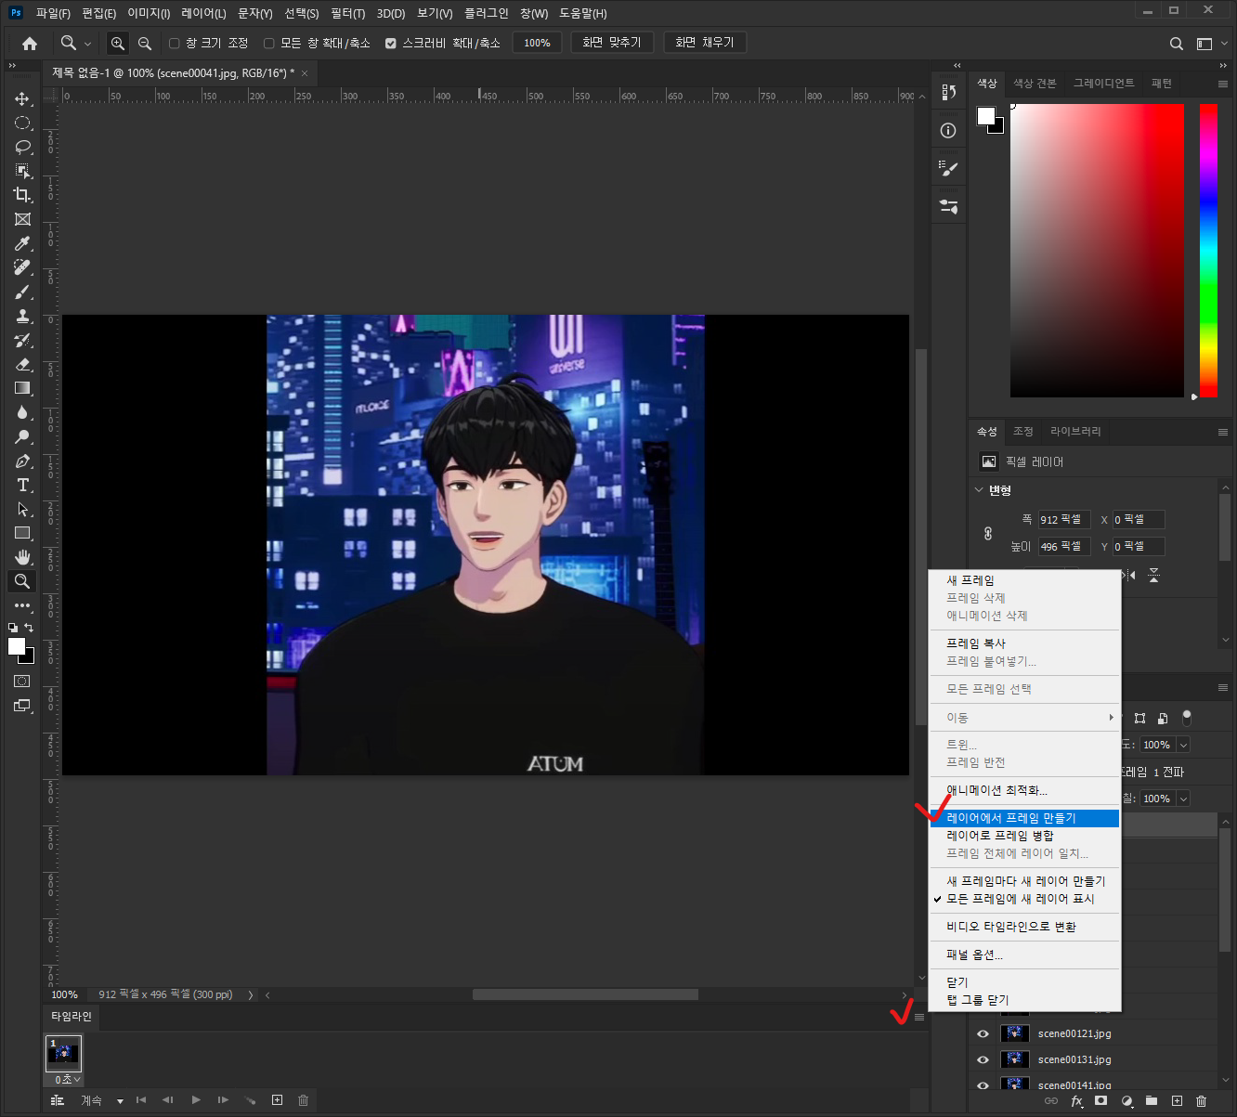Enable 모든 창 확대/축소 checkbox
This screenshot has width=1237, height=1117.
pos(269,43)
